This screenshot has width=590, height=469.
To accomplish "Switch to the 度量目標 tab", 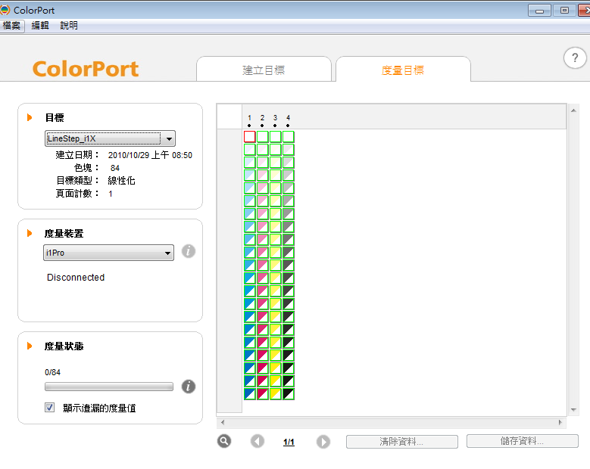I will click(403, 70).
